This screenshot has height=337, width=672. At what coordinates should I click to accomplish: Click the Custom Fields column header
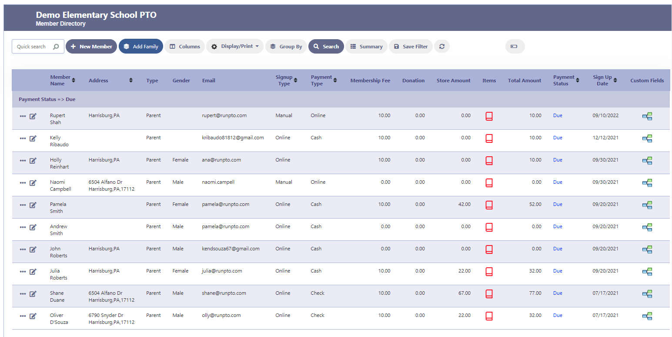647,81
